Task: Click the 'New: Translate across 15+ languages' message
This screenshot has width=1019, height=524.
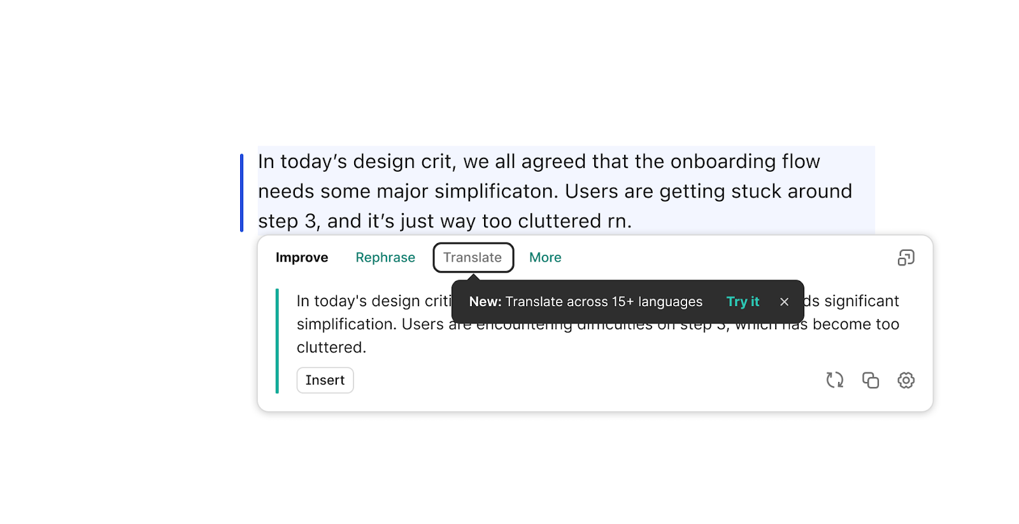Action: click(585, 302)
